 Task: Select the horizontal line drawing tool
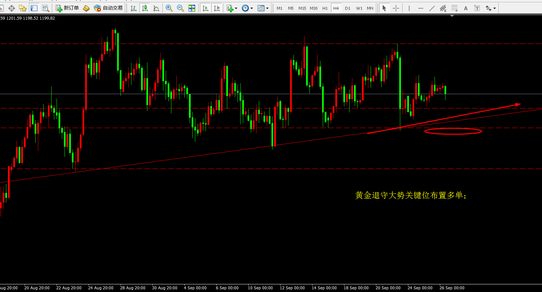pos(421,8)
